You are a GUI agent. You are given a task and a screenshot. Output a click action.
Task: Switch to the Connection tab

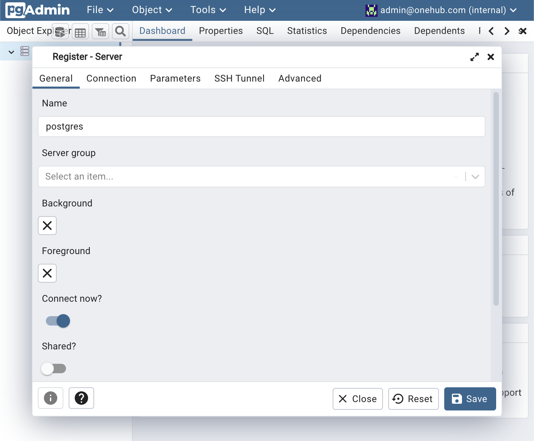tap(111, 79)
